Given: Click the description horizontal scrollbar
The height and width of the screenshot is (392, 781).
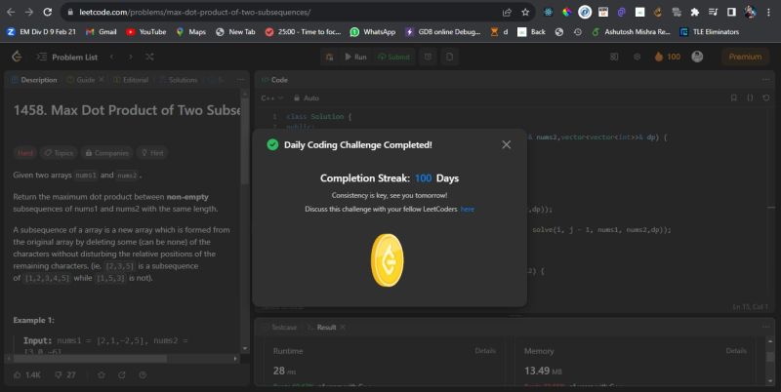Looking at the screenshot, I should click(90, 358).
